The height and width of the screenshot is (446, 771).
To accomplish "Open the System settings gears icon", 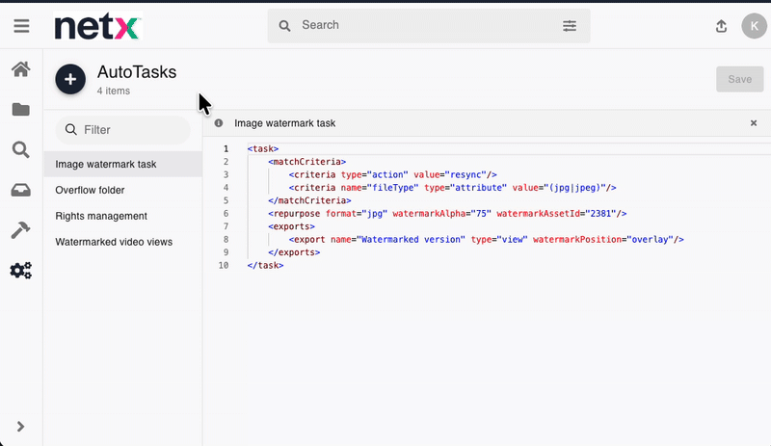I will point(20,271).
